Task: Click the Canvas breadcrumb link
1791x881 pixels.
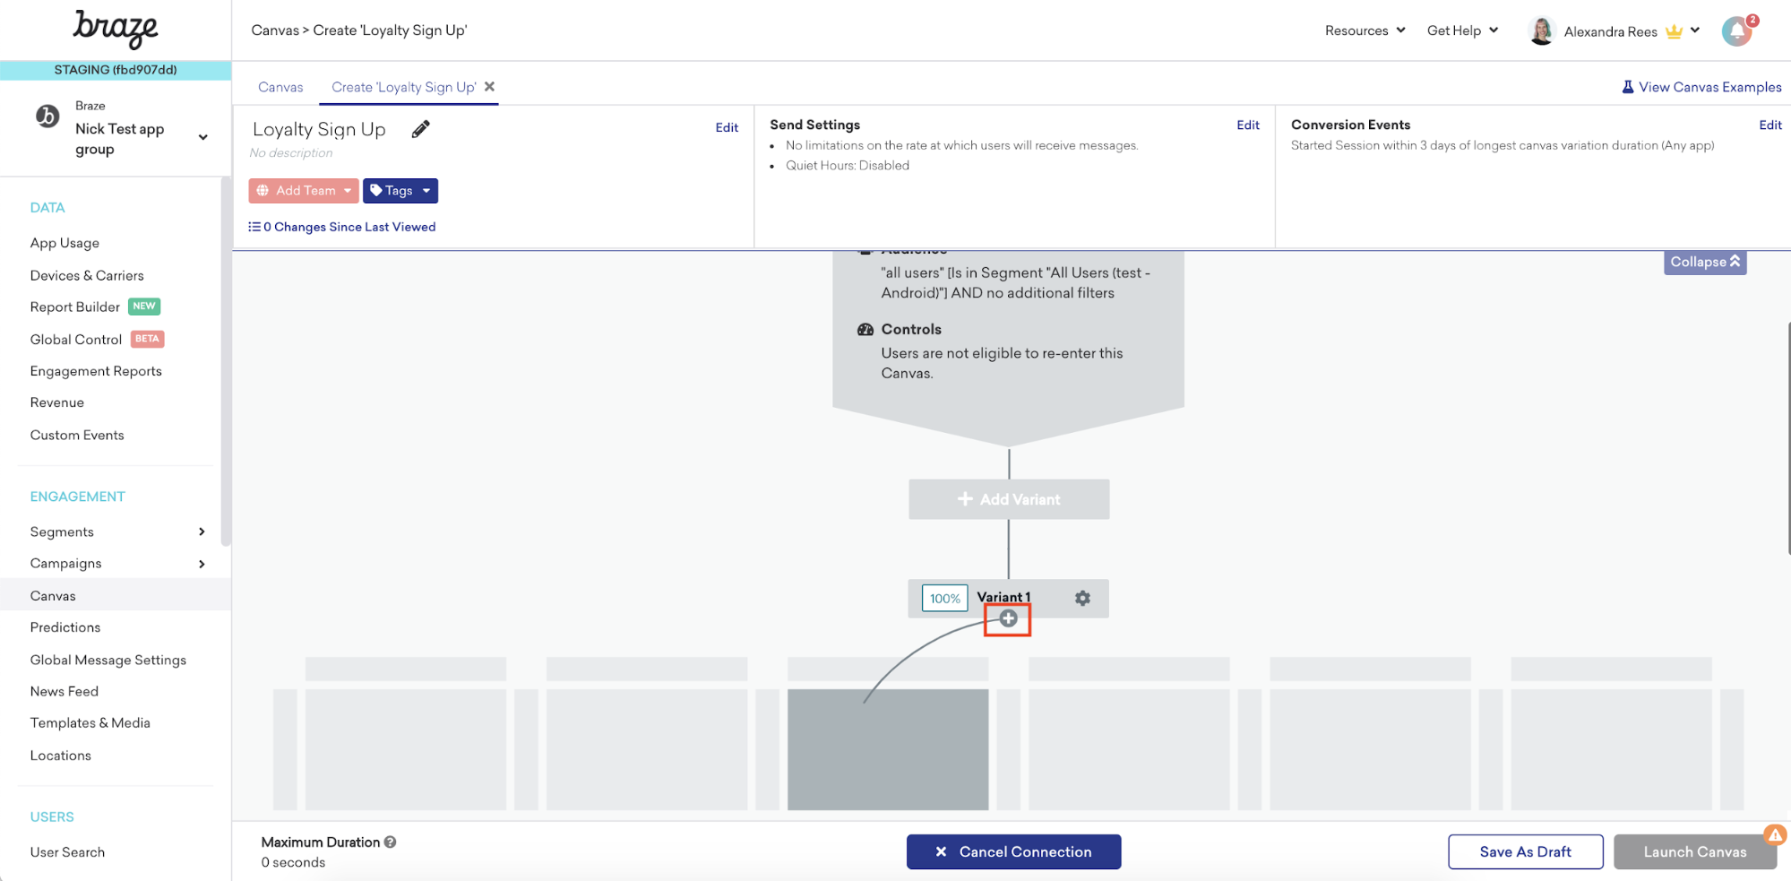Action: coord(275,30)
